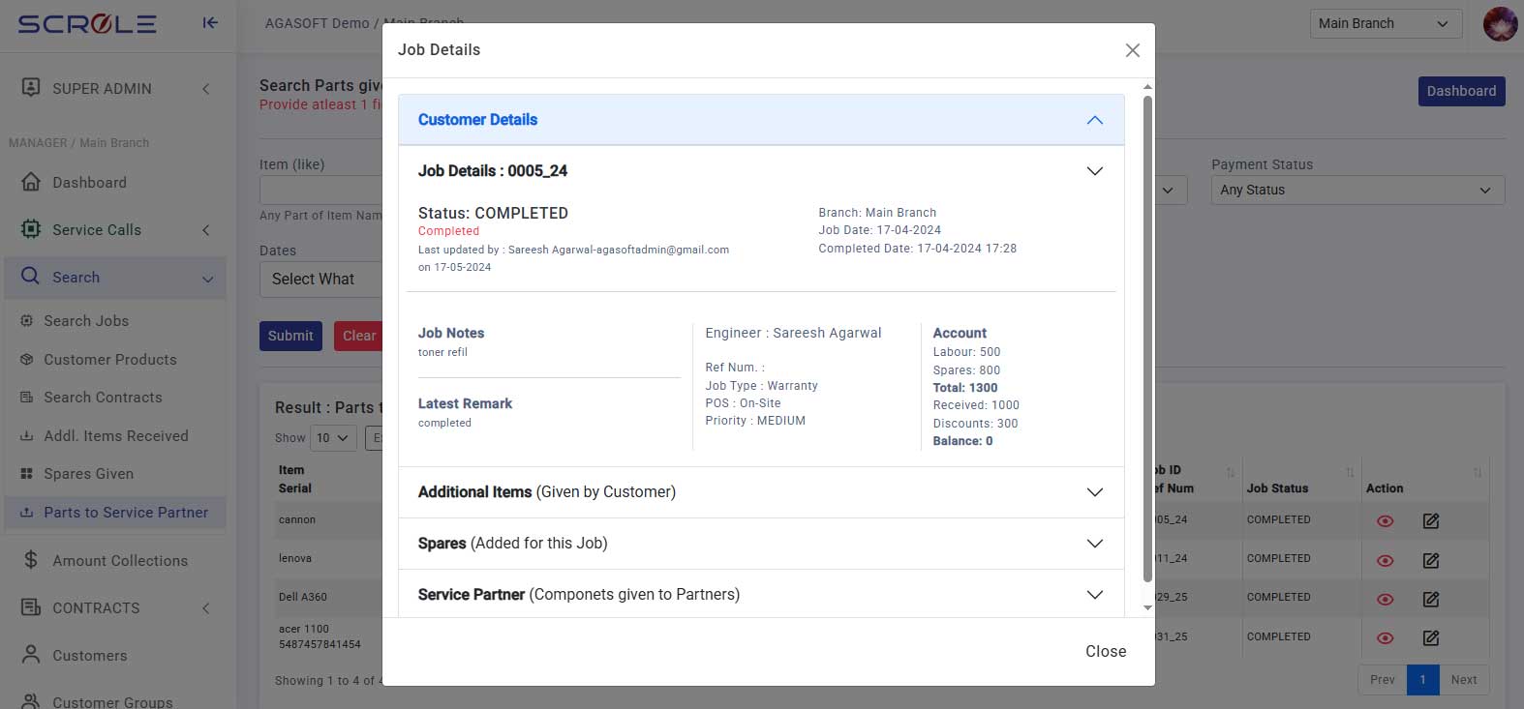Edit job 31_25 with edit icon
Viewport: 1524px width, 709px height.
[1431, 638]
